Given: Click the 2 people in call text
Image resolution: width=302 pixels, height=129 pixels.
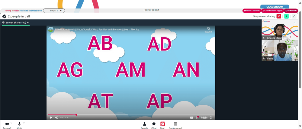Looking at the screenshot, I should (x=19, y=16).
